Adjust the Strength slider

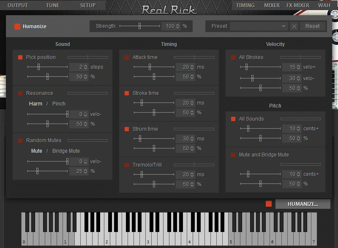tap(140, 26)
